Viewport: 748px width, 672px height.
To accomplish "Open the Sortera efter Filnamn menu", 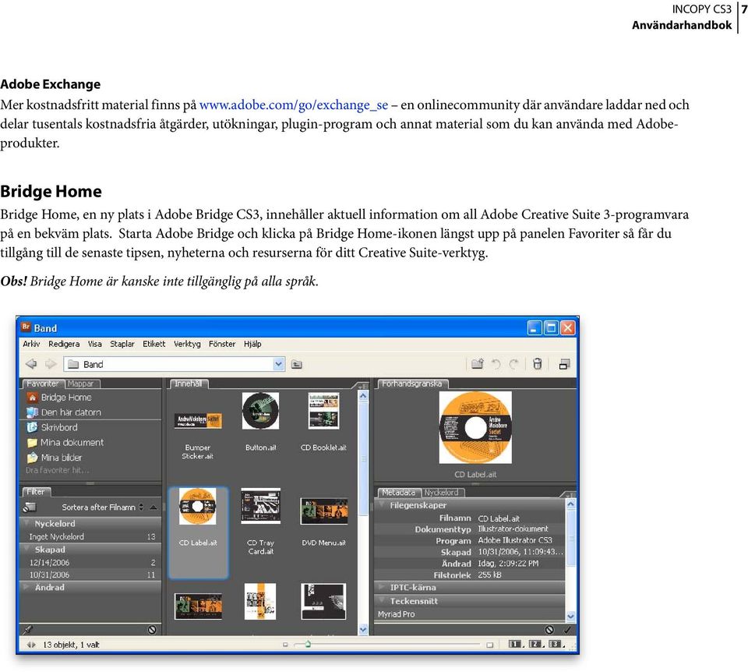I will (103, 508).
